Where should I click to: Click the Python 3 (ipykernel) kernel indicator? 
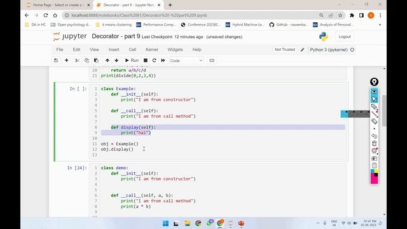click(x=332, y=50)
